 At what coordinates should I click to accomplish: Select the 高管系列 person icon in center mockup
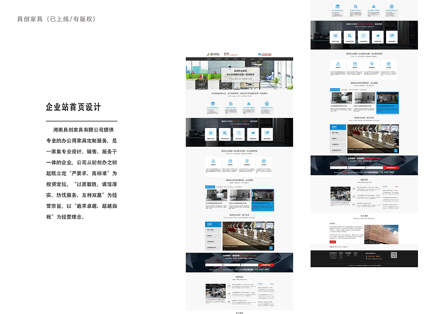213,161
